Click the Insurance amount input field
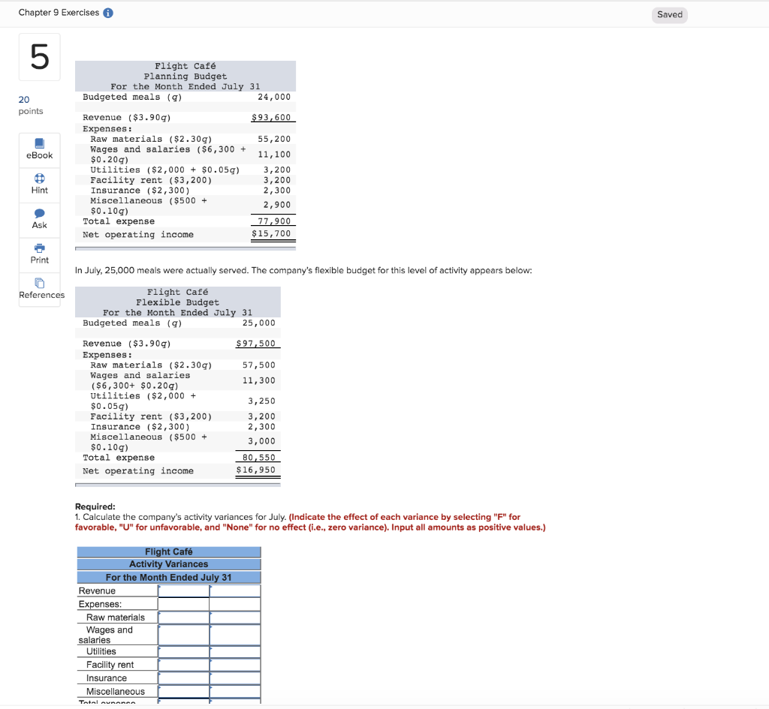Image resolution: width=769 pixels, height=709 pixels. 184,678
